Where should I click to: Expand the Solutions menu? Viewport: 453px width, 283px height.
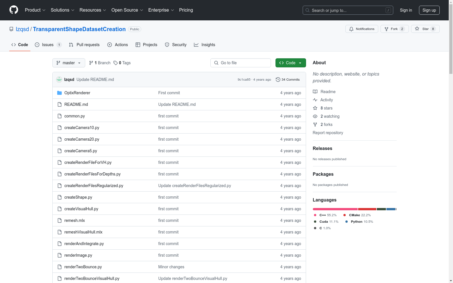click(x=63, y=10)
